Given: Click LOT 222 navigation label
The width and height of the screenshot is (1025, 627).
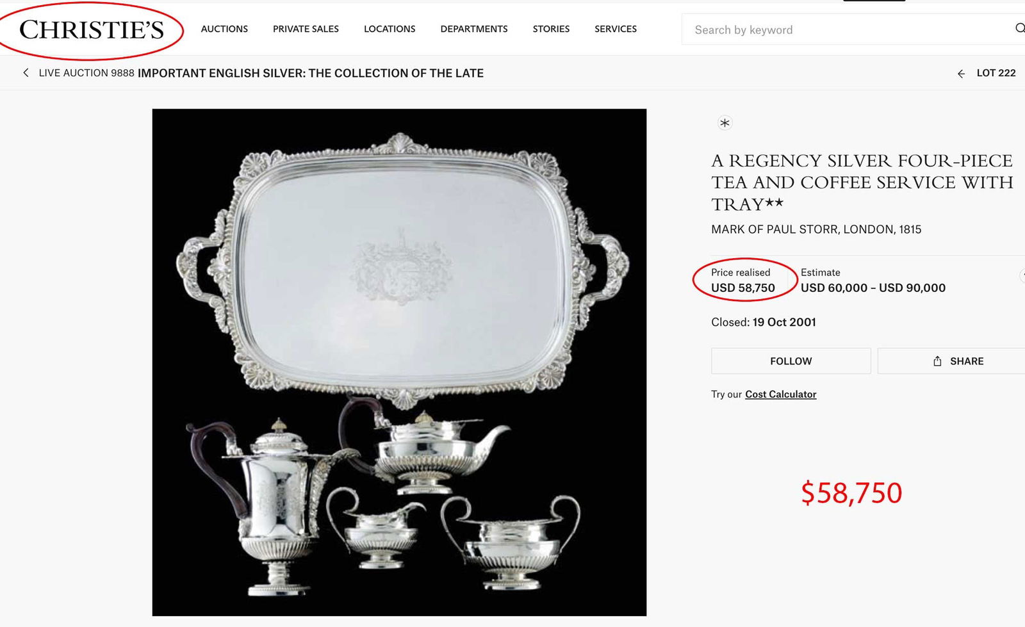Looking at the screenshot, I should pyautogui.click(x=995, y=73).
